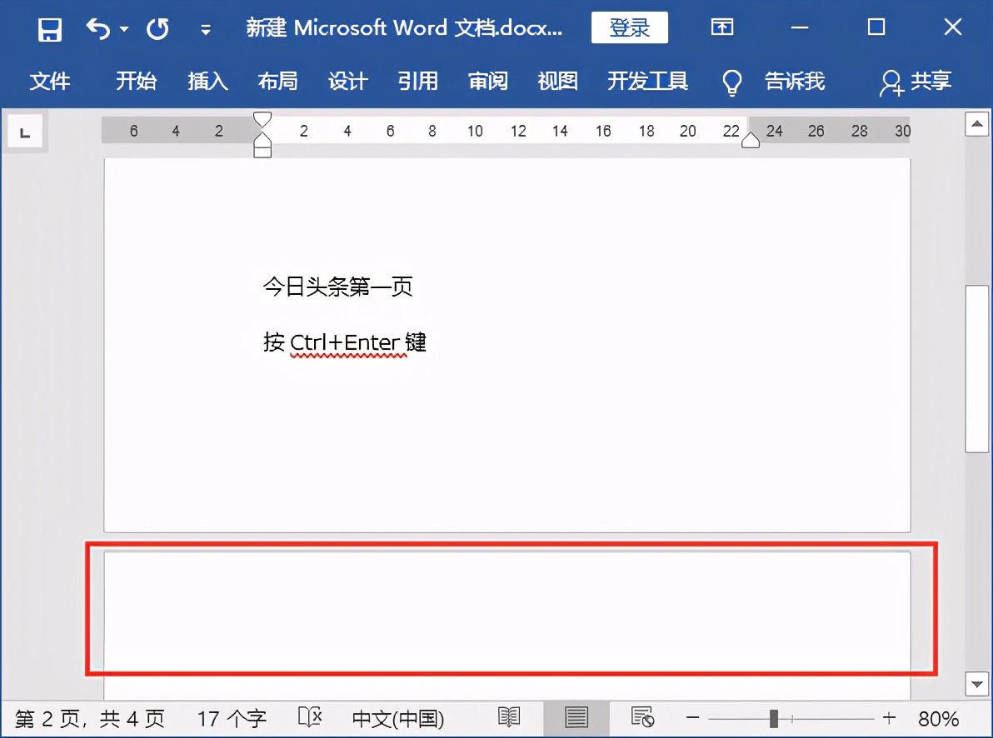Click the lightbulb Tell Me icon
993x738 pixels.
point(732,82)
